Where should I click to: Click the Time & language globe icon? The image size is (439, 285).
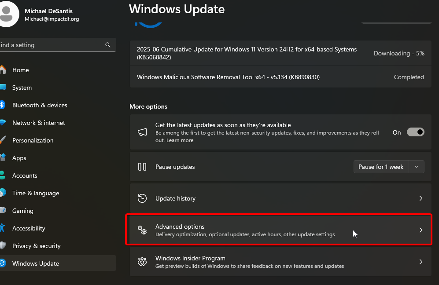tap(3, 193)
